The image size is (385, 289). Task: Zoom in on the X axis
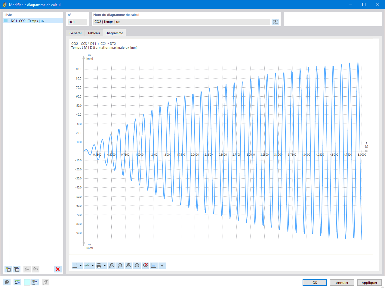112,266
